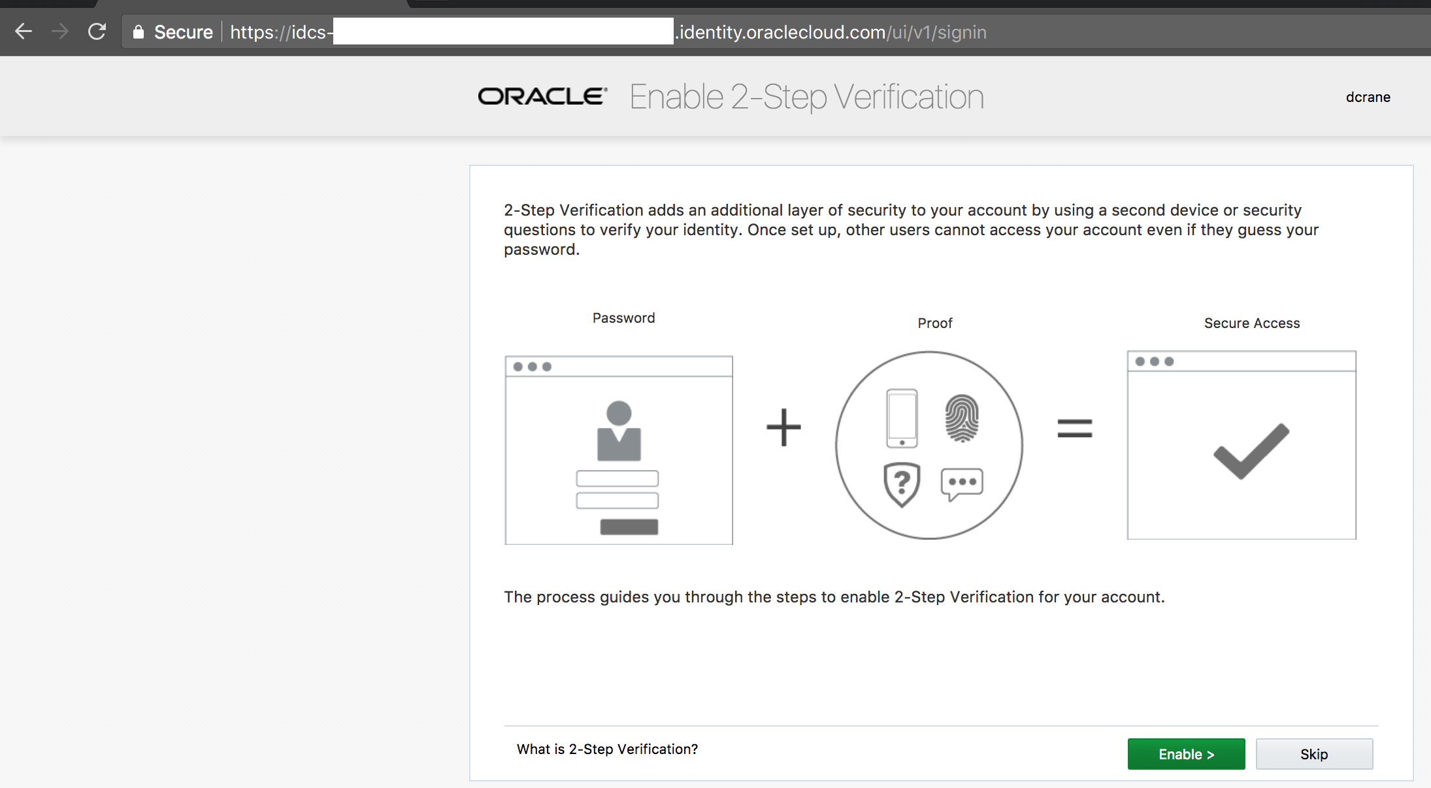Open the dcrane user menu

click(x=1368, y=97)
